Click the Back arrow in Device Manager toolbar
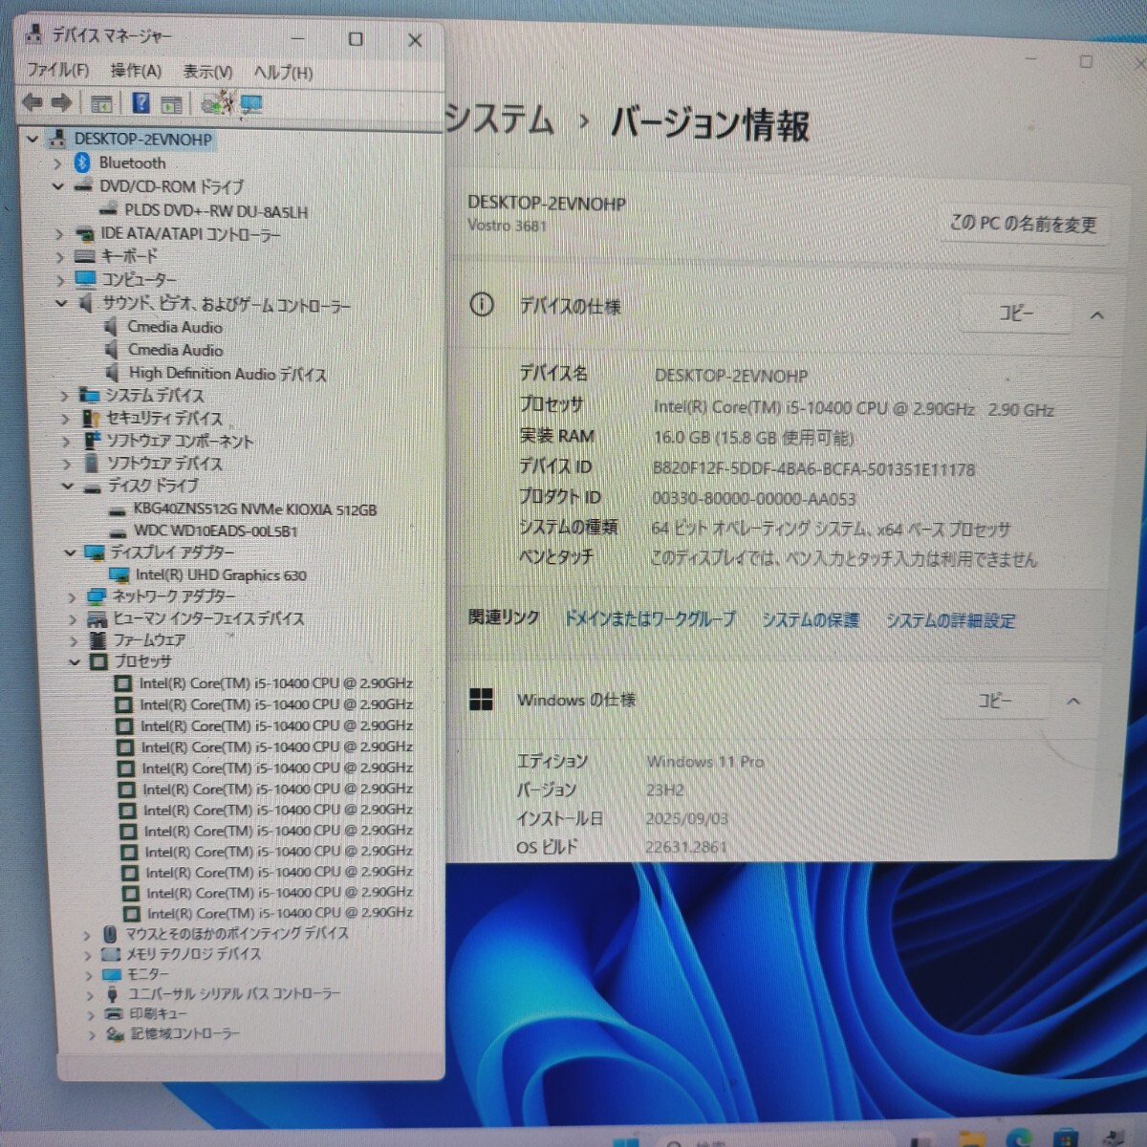The height and width of the screenshot is (1147, 1147). (32, 101)
